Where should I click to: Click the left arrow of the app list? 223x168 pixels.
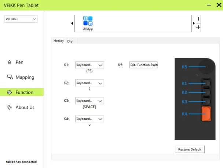(x=72, y=23)
